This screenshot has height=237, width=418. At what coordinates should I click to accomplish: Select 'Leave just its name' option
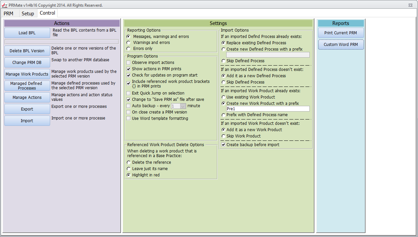tap(129, 169)
